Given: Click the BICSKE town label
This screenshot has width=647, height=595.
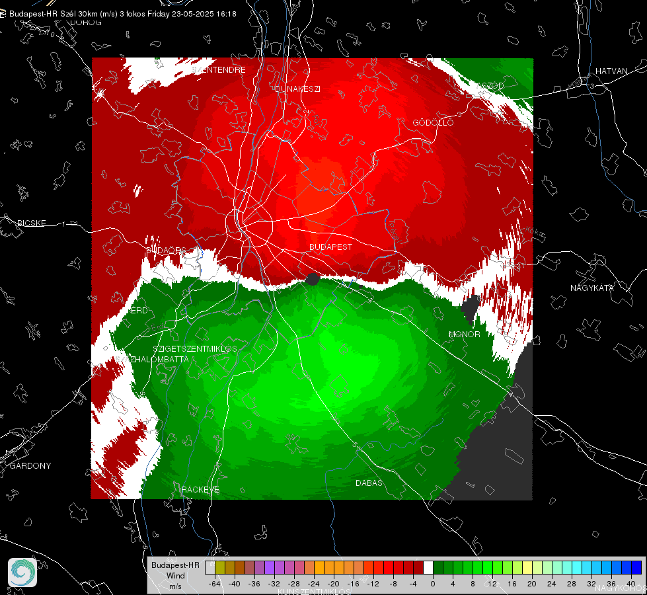Looking at the screenshot, I should click(x=31, y=223).
